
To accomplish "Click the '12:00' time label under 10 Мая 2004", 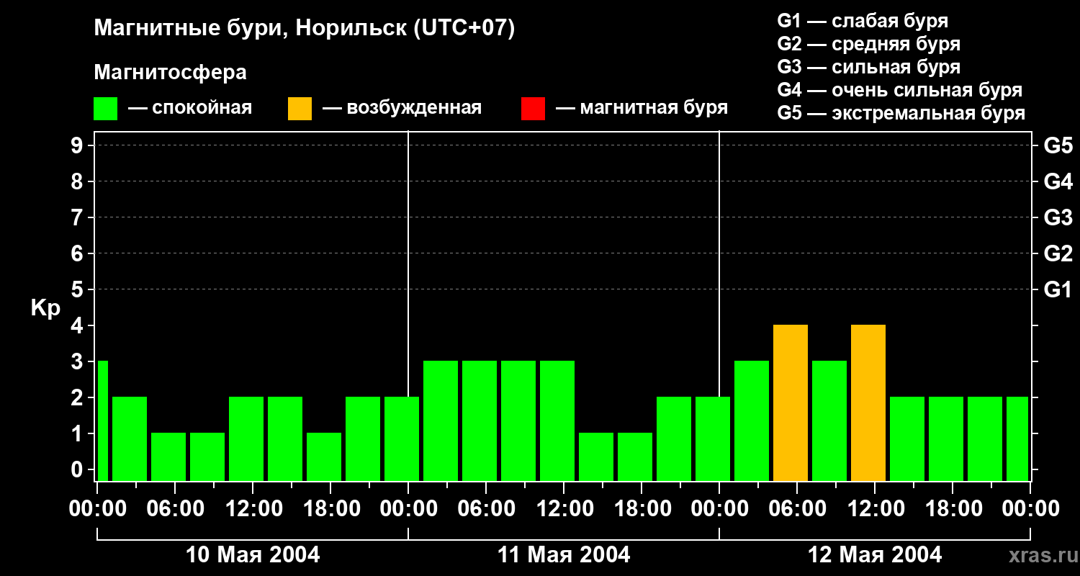I will (253, 509).
